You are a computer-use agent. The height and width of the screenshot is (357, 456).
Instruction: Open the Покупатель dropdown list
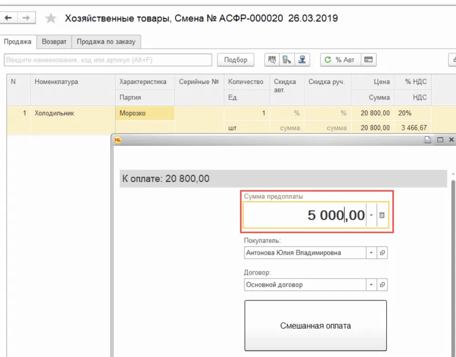click(372, 253)
